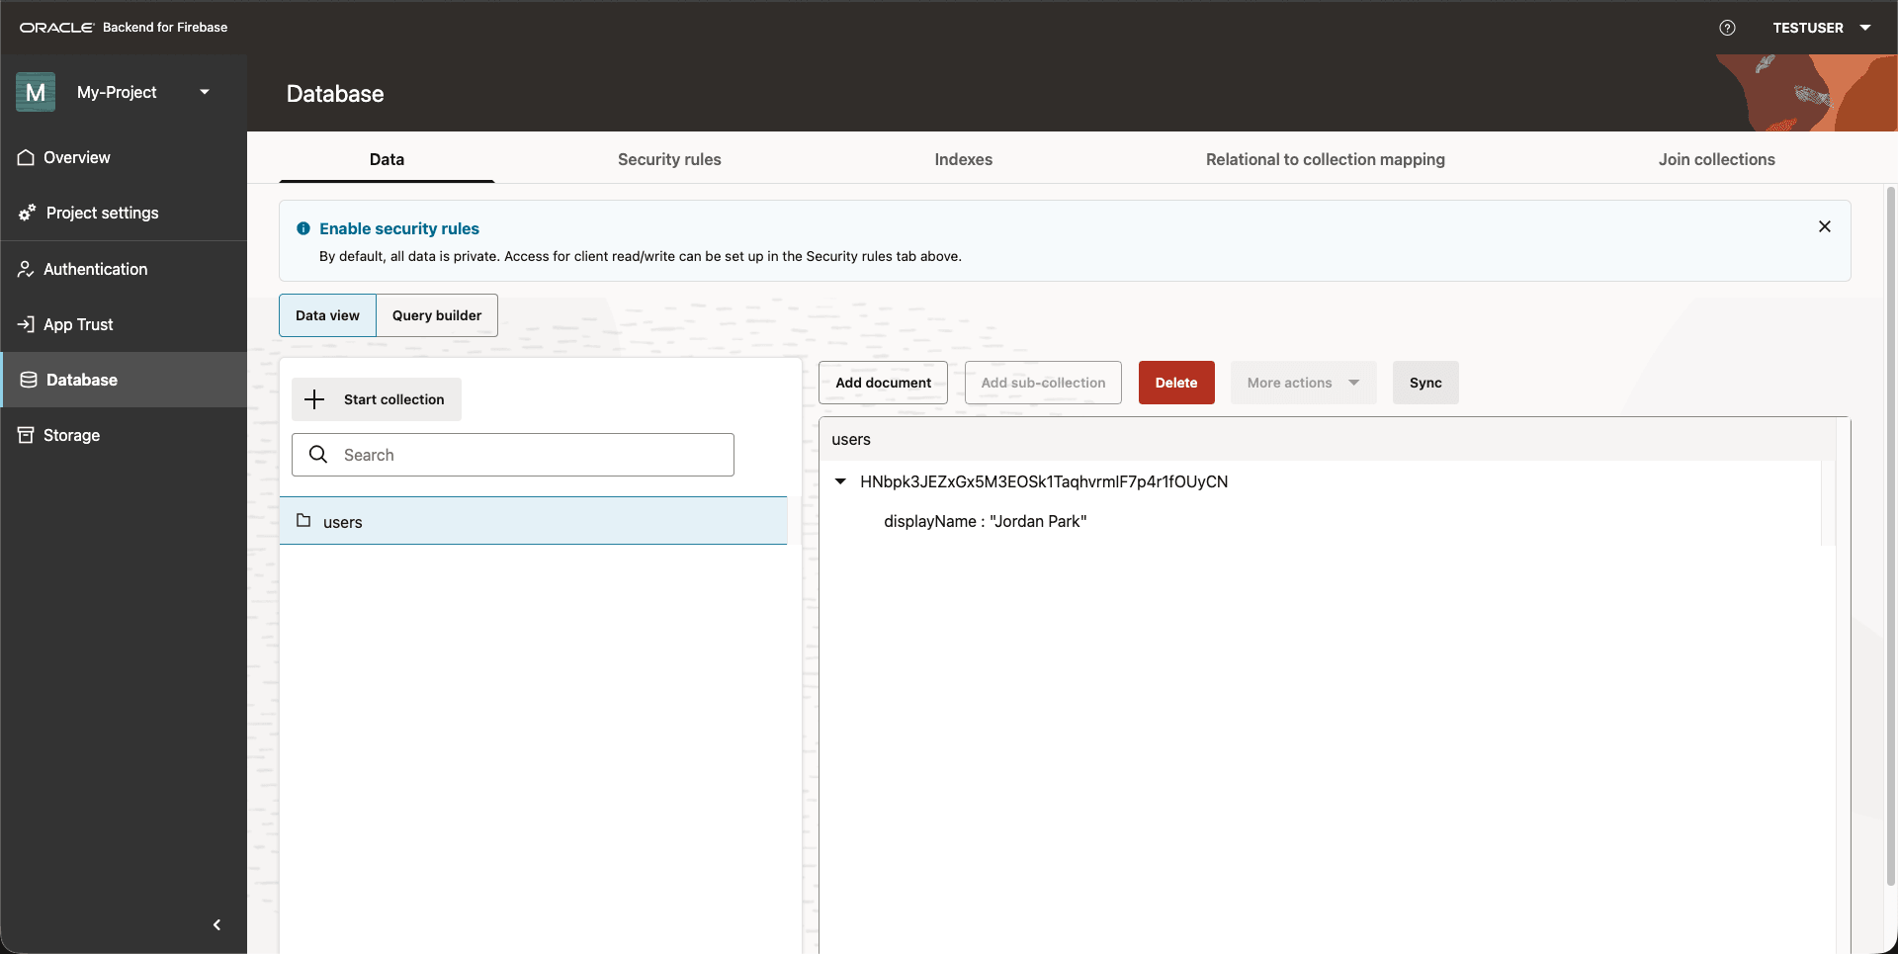Open App Trust section
1898x954 pixels.
click(x=124, y=324)
